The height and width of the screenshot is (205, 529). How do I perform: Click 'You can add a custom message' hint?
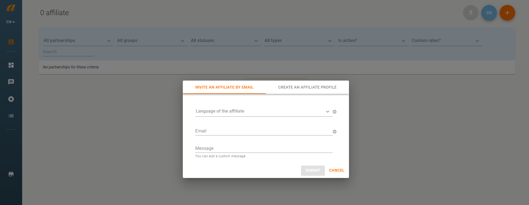[220, 156]
